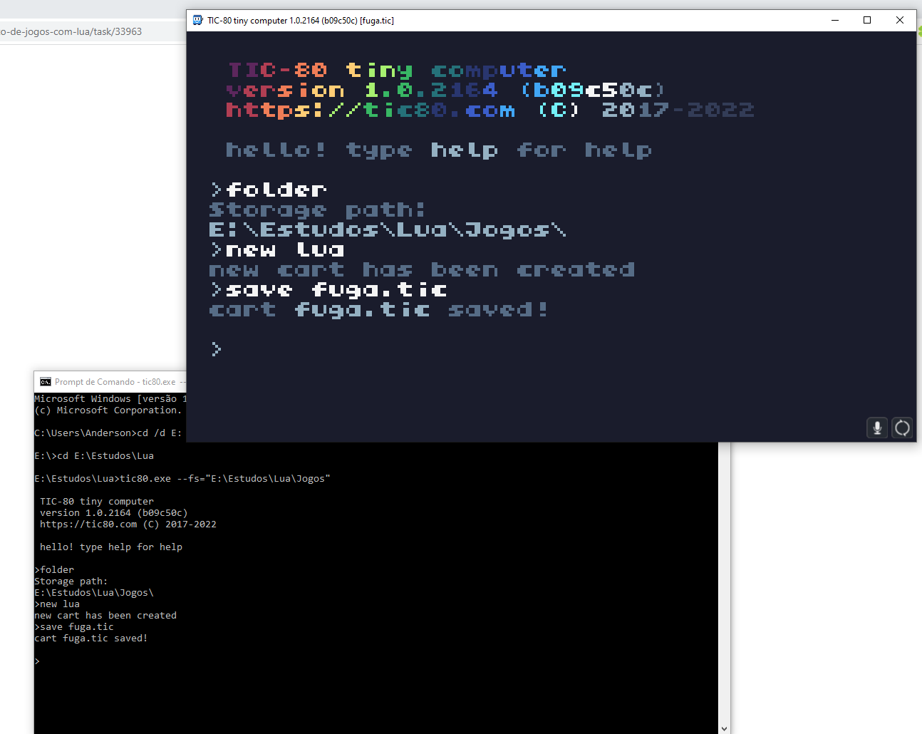Image resolution: width=922 pixels, height=734 pixels.
Task: Click 'version 1.0.2164 (b09c50c)' in Command Prompt
Action: click(114, 513)
